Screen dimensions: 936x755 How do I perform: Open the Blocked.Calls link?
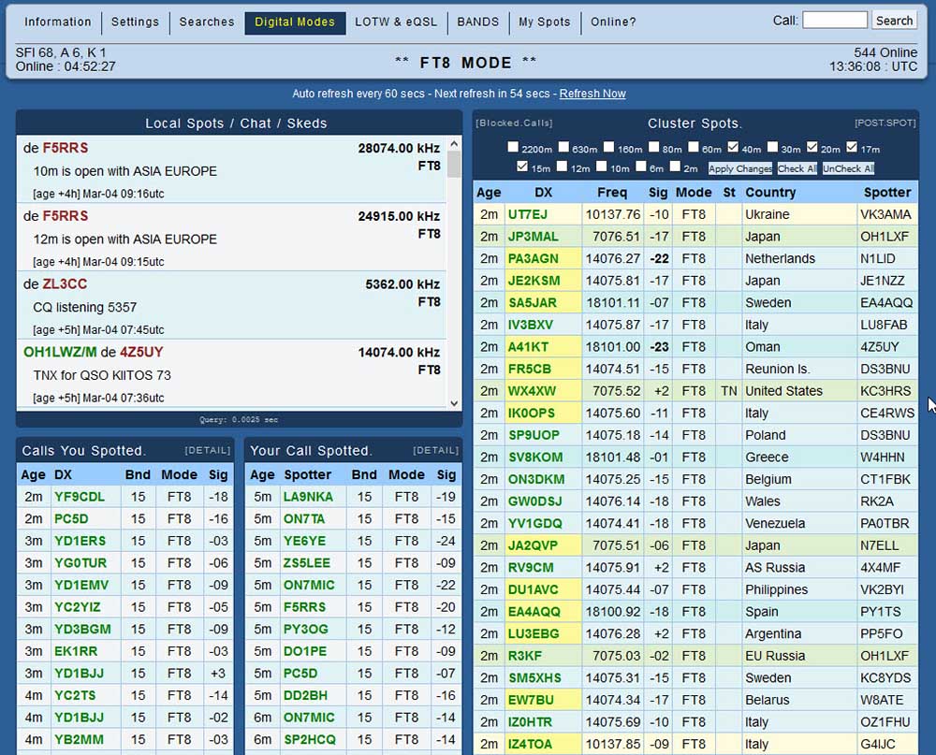(x=514, y=123)
